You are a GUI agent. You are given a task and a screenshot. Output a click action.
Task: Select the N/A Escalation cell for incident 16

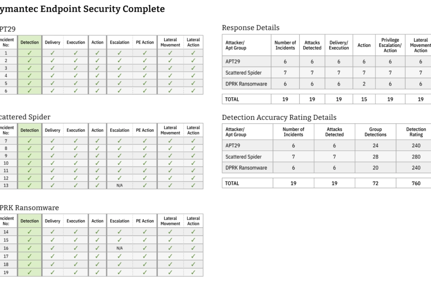(x=120, y=248)
